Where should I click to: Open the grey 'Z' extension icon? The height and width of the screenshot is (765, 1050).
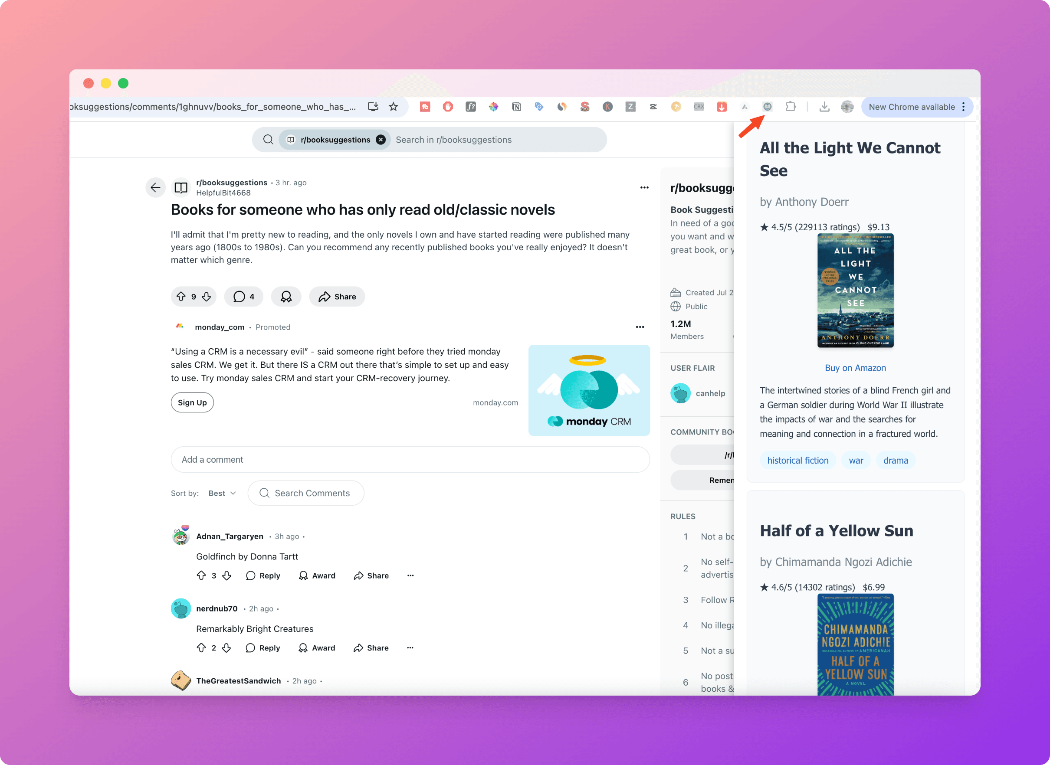[x=630, y=107]
